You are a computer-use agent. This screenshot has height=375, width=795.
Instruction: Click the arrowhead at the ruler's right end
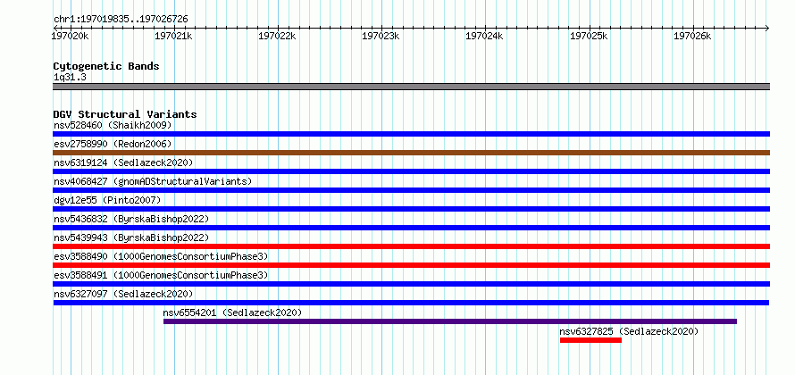[x=767, y=28]
